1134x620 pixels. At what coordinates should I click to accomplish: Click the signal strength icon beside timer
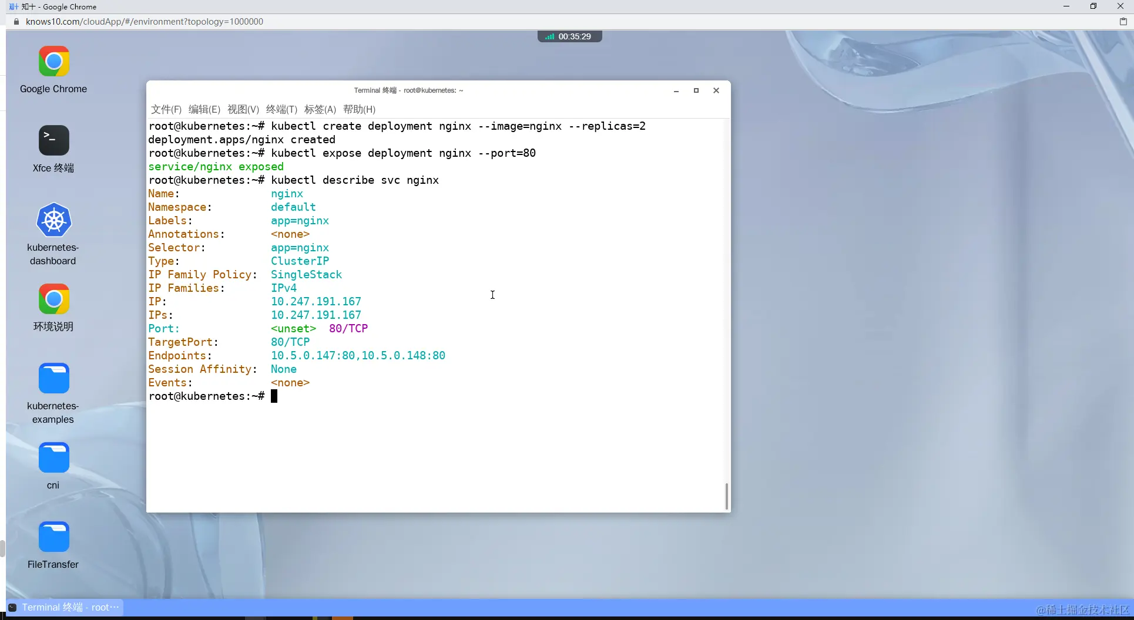point(549,36)
